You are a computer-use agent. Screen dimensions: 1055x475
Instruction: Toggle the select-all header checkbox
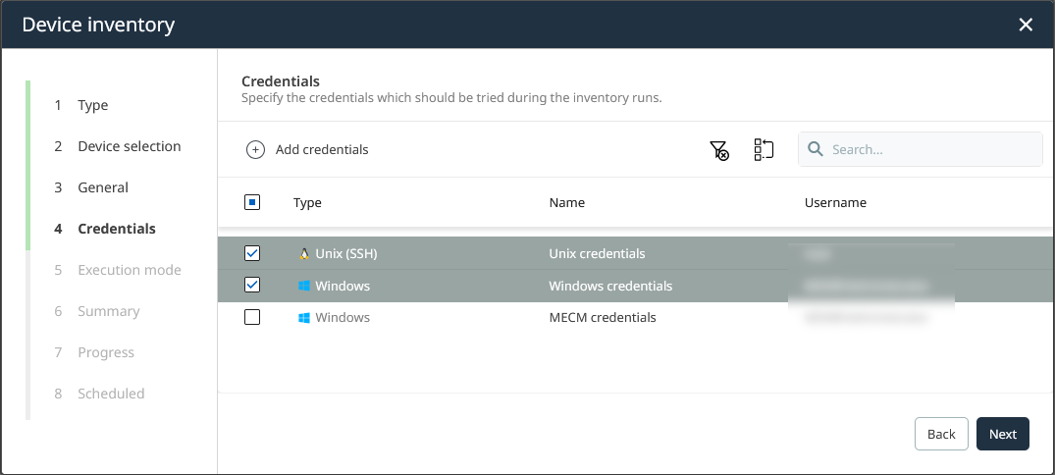[252, 203]
